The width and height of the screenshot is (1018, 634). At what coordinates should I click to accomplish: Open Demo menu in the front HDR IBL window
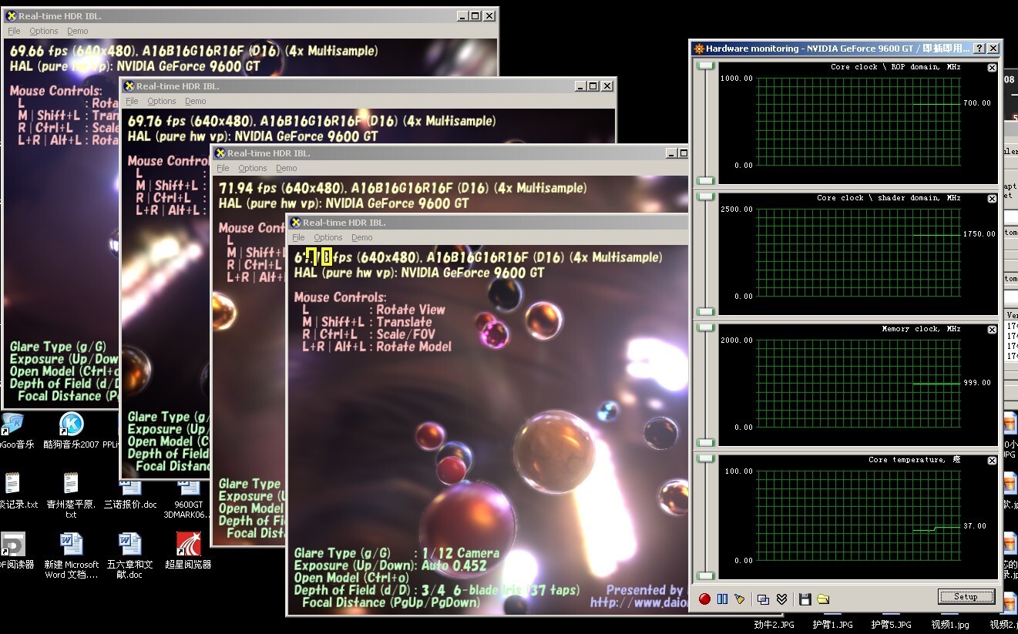pos(361,237)
